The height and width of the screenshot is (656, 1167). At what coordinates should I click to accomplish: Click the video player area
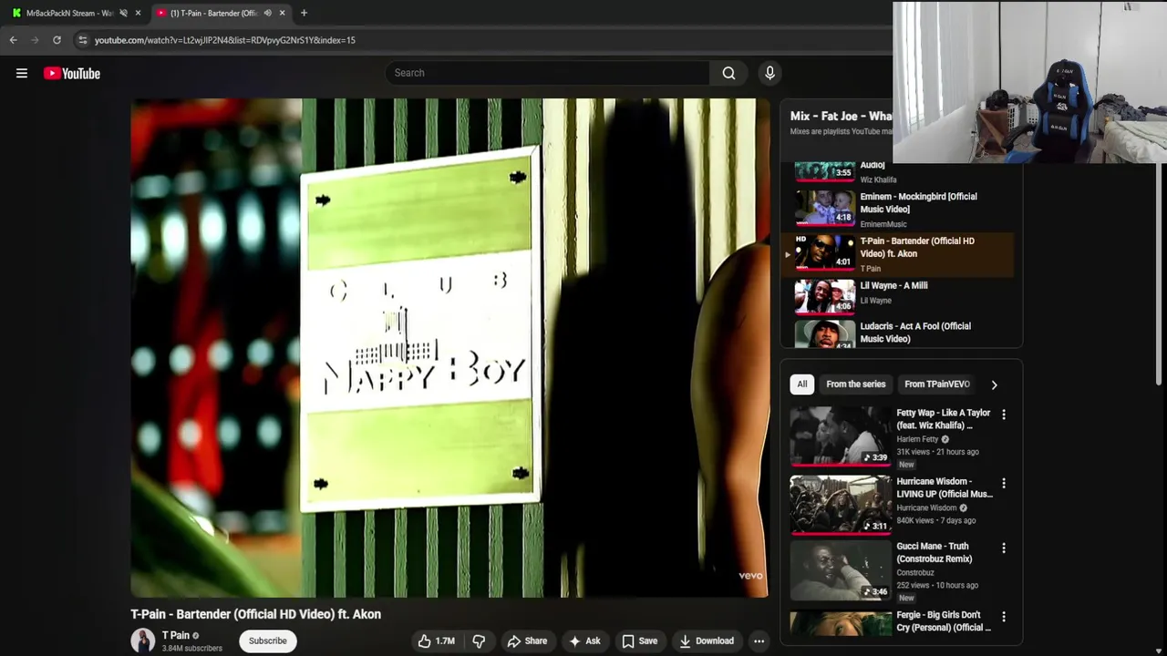pyautogui.click(x=449, y=348)
